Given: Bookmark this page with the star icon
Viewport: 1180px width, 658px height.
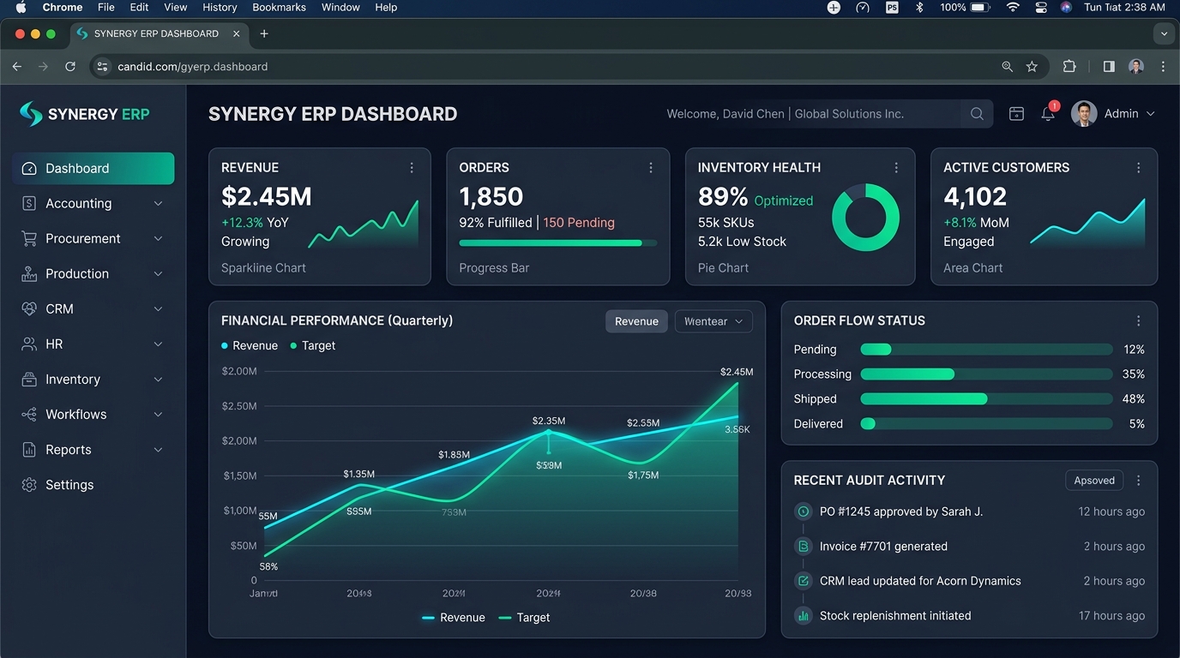Looking at the screenshot, I should pyautogui.click(x=1032, y=66).
